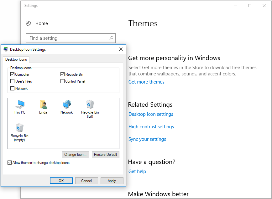
Task: Enable the Control Panel checkbox
Action: pos(62,81)
